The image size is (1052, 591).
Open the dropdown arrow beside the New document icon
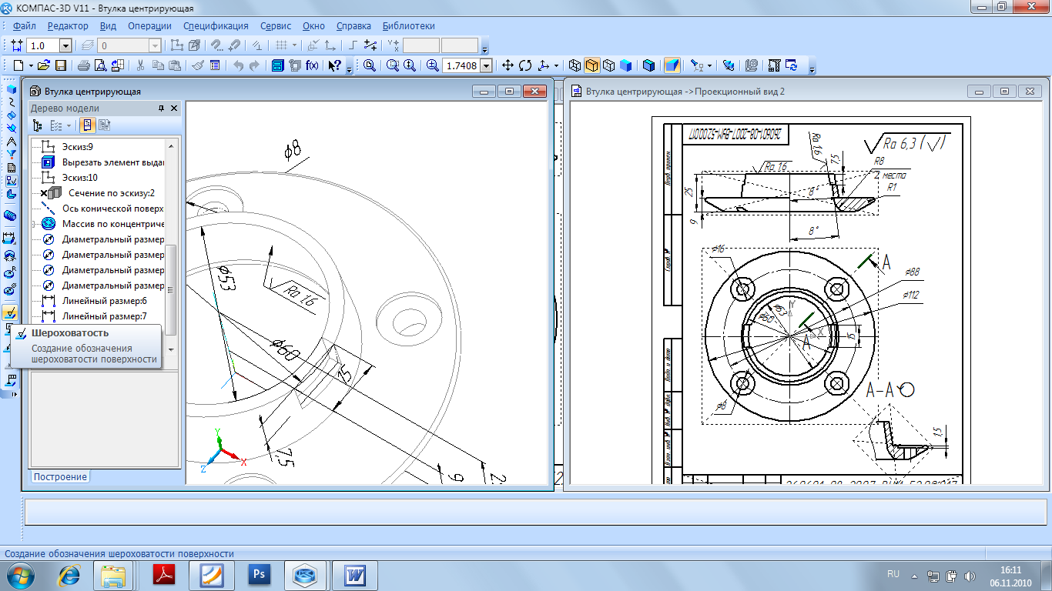coord(31,65)
